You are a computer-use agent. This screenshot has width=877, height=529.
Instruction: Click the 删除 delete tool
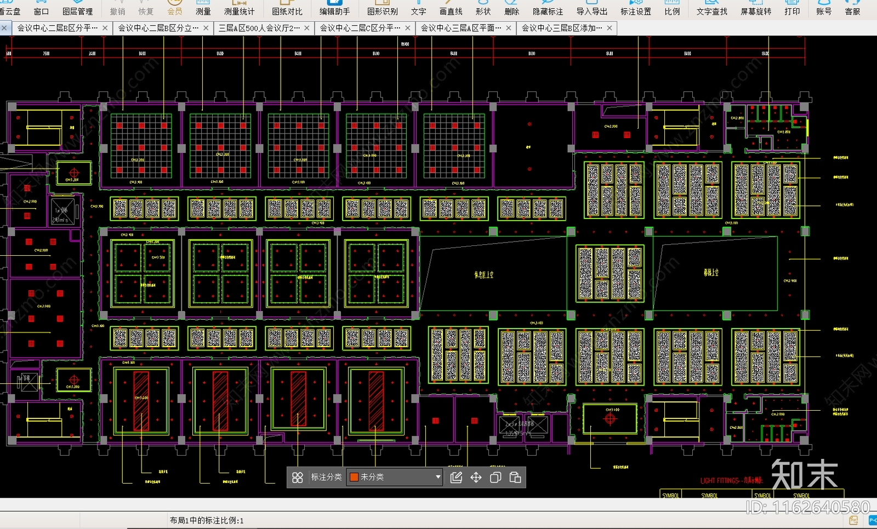click(x=512, y=8)
